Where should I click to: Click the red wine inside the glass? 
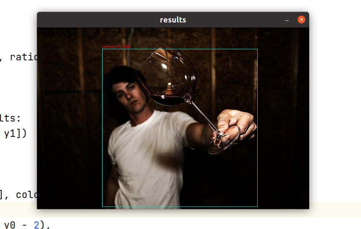(167, 100)
